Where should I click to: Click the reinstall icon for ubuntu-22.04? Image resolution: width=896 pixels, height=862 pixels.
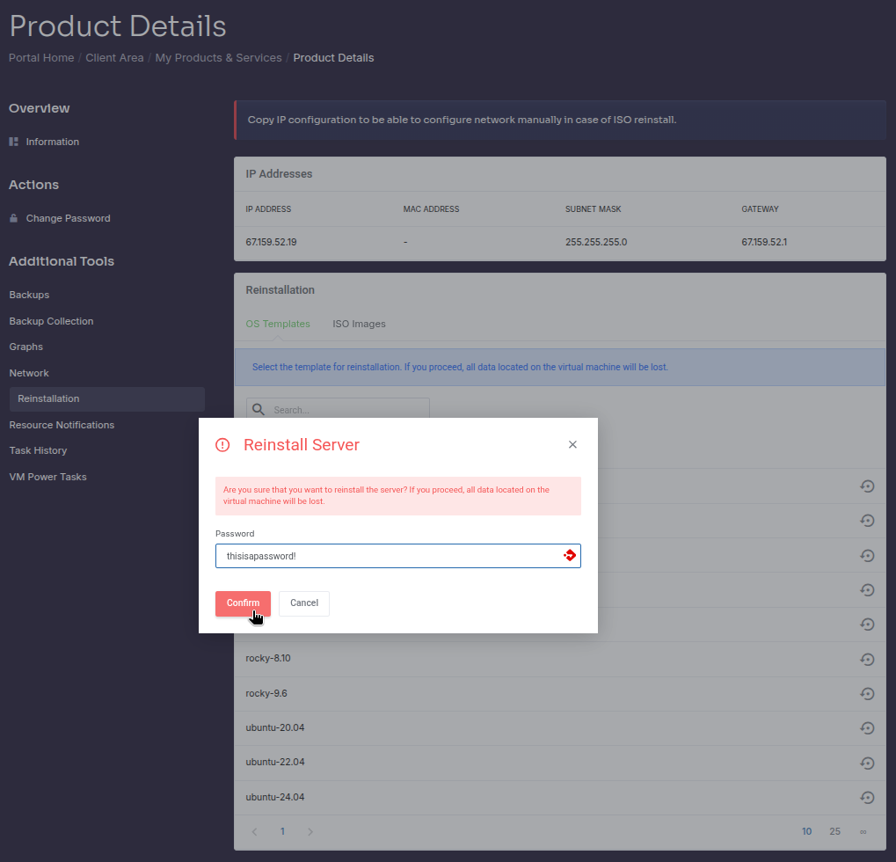[x=867, y=763]
